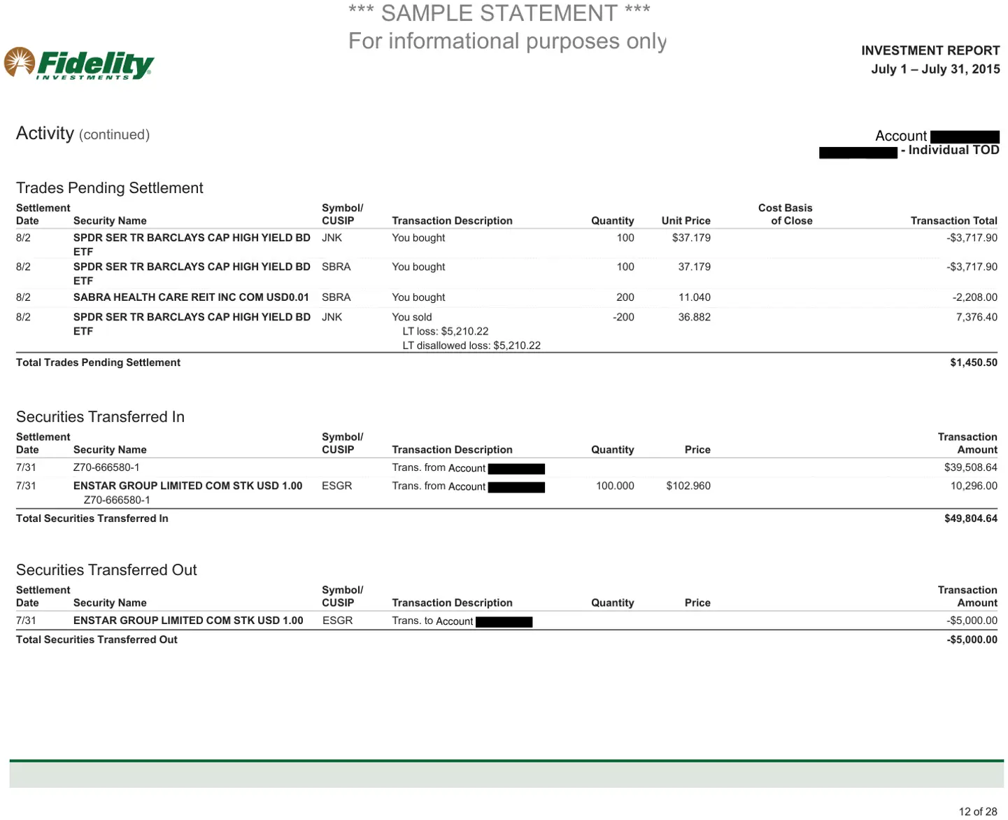Select the 100.000 quantity for ESGR
1008x820 pixels.
(x=615, y=486)
